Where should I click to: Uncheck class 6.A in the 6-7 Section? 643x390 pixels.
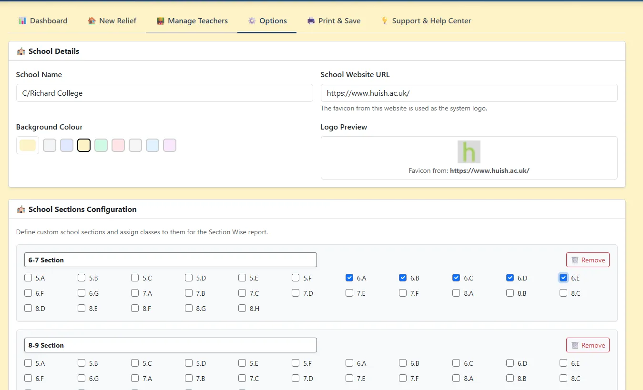pos(350,278)
